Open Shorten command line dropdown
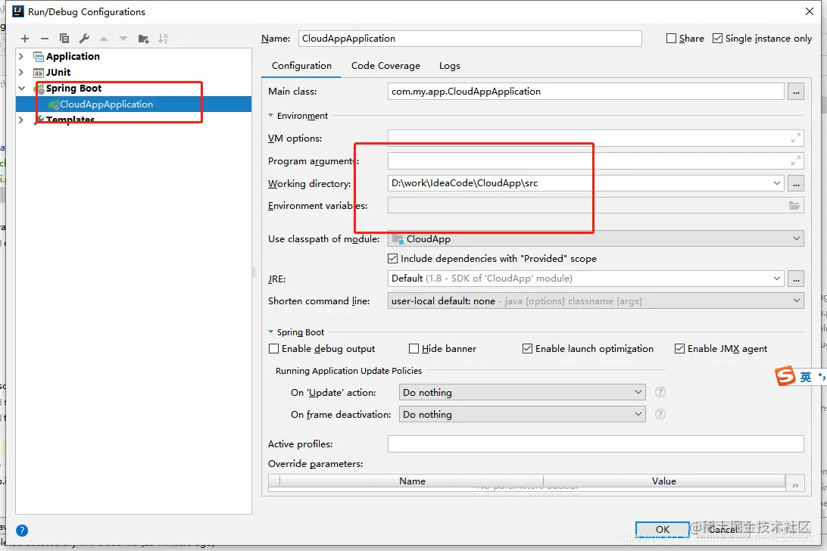Viewport: 827px width, 551px height. [797, 300]
